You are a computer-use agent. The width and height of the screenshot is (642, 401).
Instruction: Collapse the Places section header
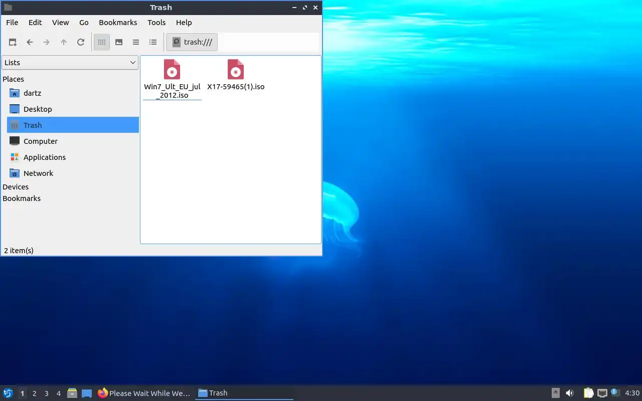click(x=14, y=79)
